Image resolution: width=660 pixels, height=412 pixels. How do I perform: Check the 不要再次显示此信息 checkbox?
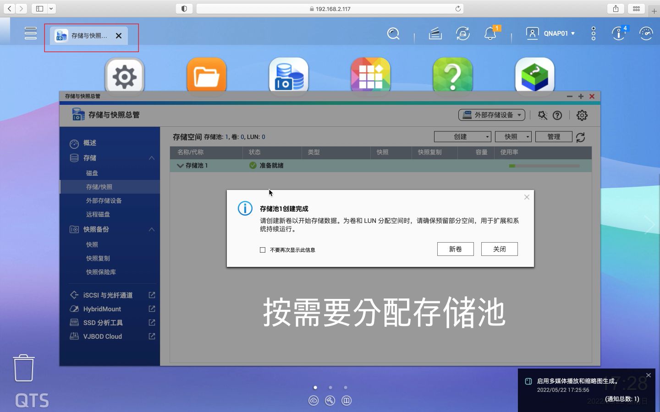263,250
